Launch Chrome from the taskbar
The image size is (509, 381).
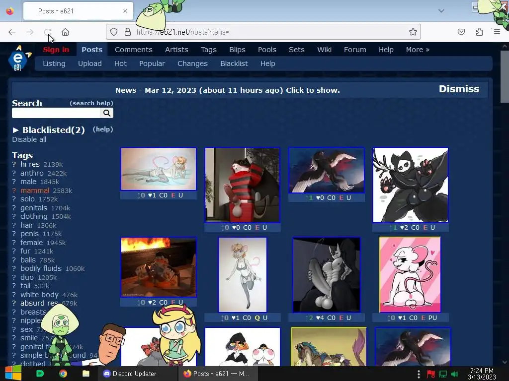pyautogui.click(x=63, y=374)
